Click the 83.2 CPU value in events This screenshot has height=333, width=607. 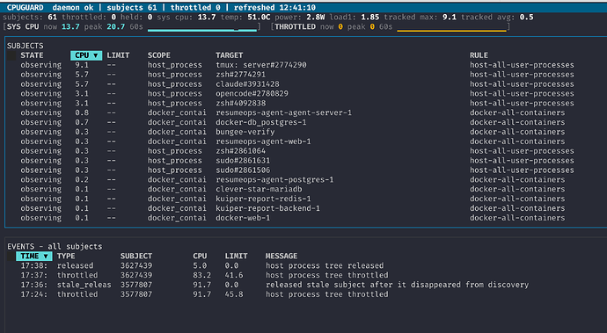pos(202,275)
